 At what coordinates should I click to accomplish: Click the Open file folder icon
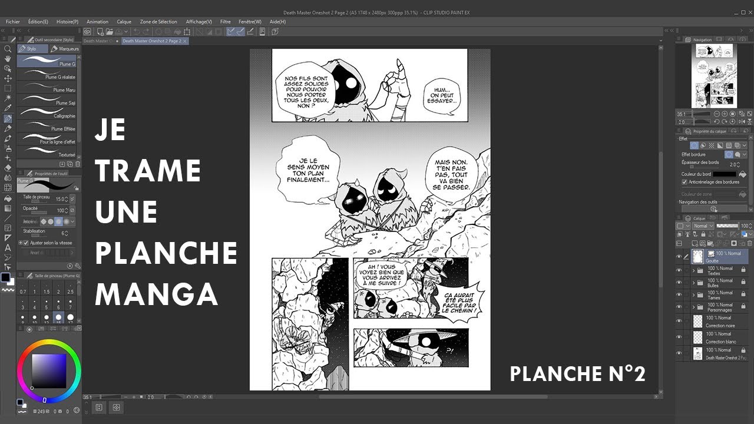point(110,32)
